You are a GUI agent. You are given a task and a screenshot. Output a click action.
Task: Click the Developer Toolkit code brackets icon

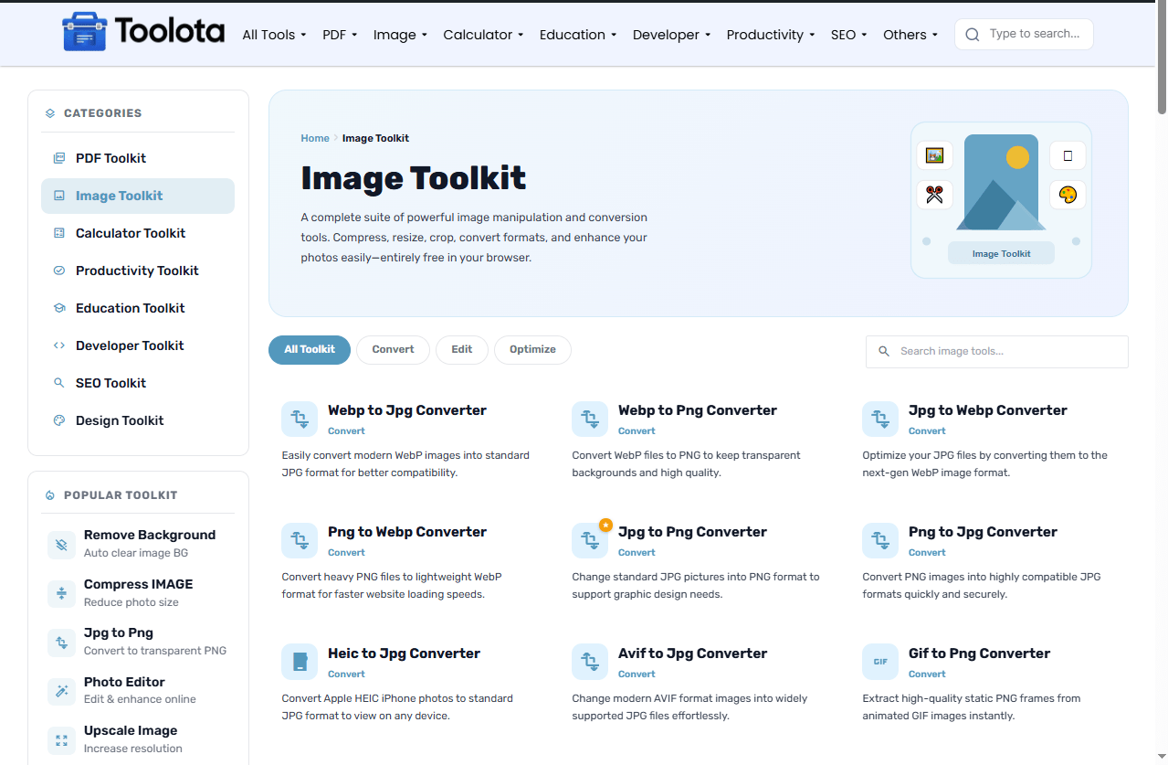(x=59, y=345)
